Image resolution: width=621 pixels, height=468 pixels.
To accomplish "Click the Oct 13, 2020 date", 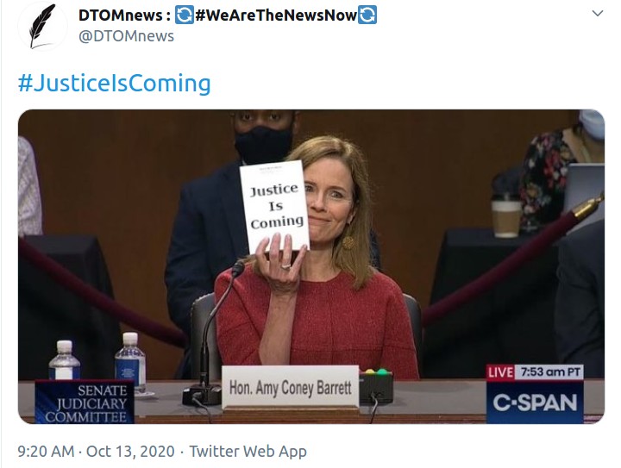I will pos(130,451).
